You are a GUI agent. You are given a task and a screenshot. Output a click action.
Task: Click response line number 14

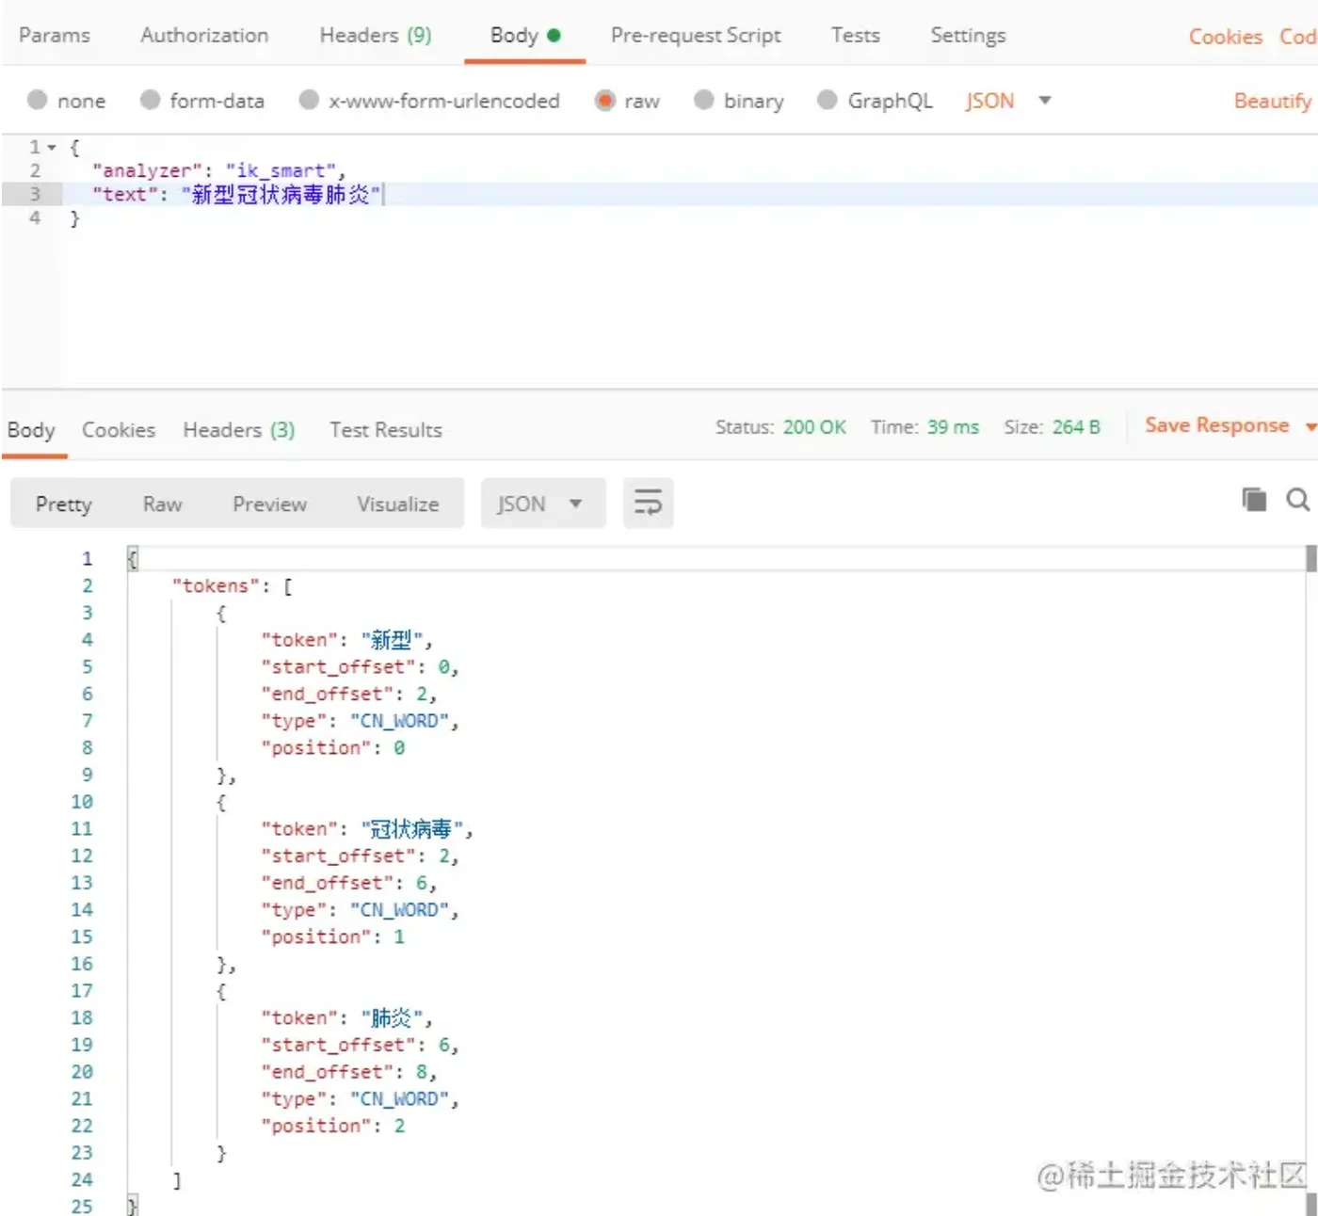[82, 910]
